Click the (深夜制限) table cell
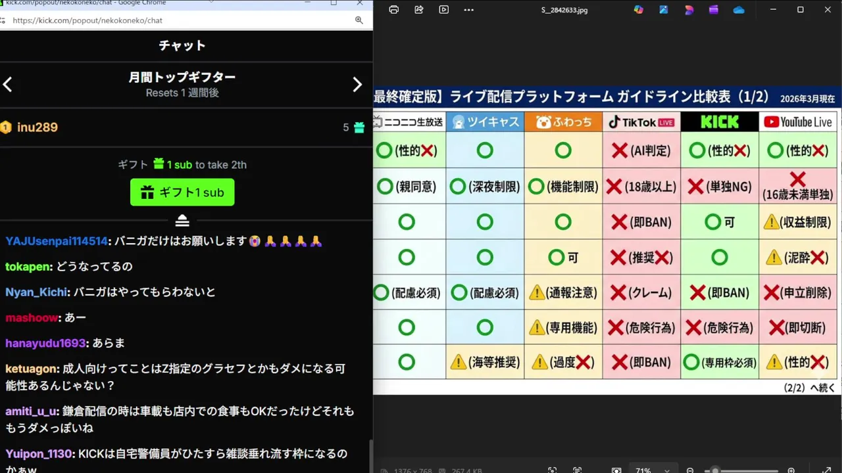This screenshot has width=842, height=473. pyautogui.click(x=485, y=187)
